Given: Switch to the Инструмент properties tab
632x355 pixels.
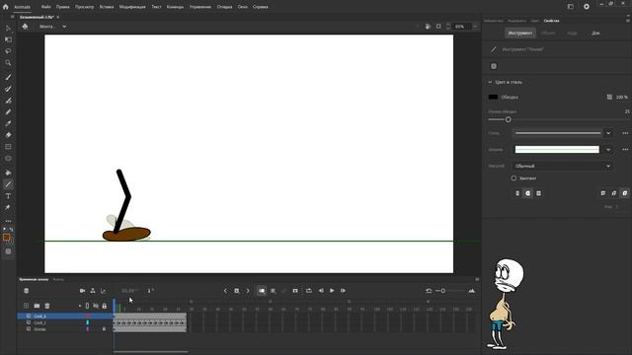Looking at the screenshot, I should 520,33.
